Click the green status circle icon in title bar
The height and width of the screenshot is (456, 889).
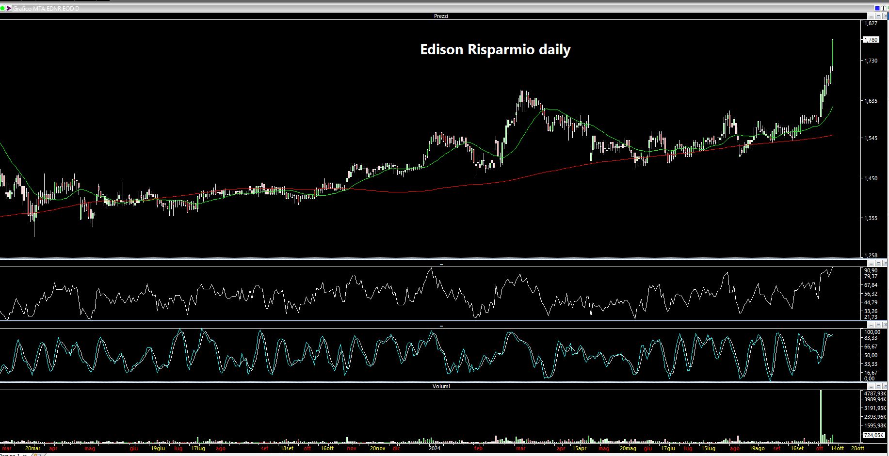[2, 8]
